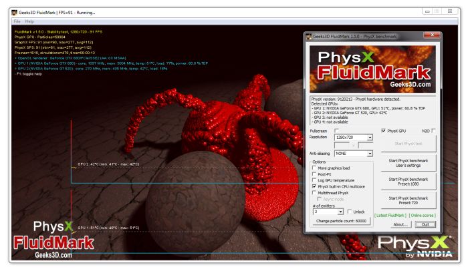Enable More graphics load option
The image size is (468, 271).
tap(314, 168)
